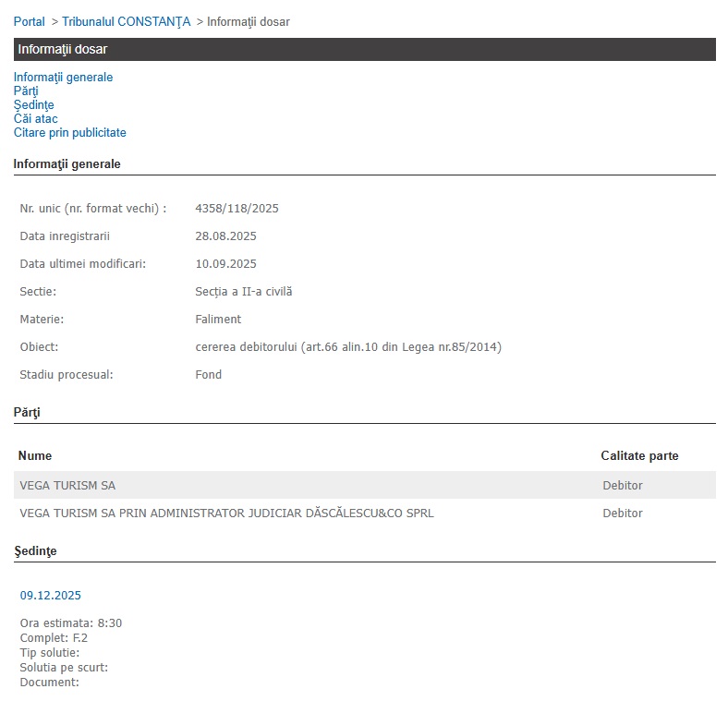
Task: Click the Sectie label
Action: click(x=38, y=292)
